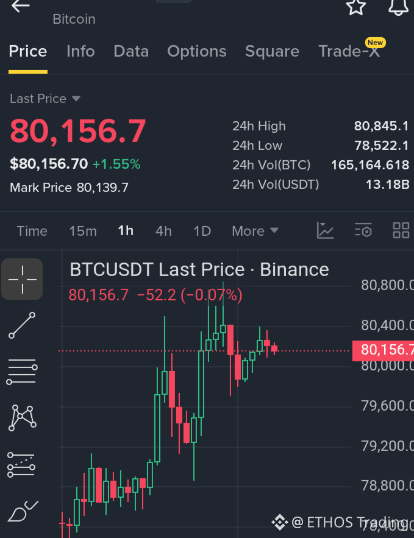The width and height of the screenshot is (414, 538).
Task: Open chart indicators icon
Action: pos(325,230)
